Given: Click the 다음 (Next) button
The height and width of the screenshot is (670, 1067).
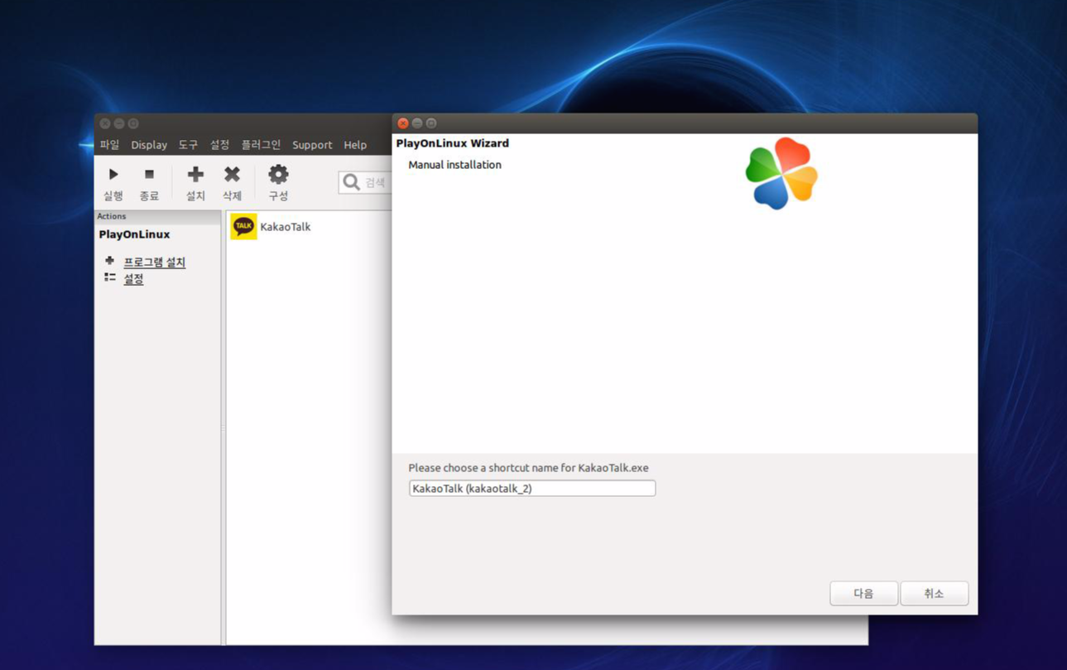Looking at the screenshot, I should coord(863,593).
